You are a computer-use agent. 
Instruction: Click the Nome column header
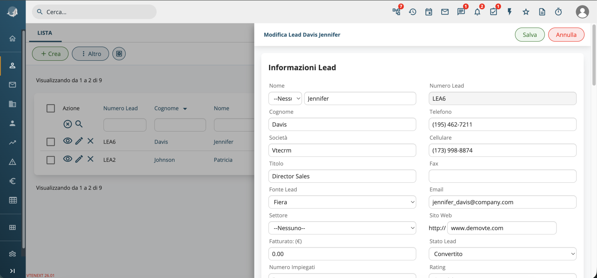pyautogui.click(x=221, y=108)
